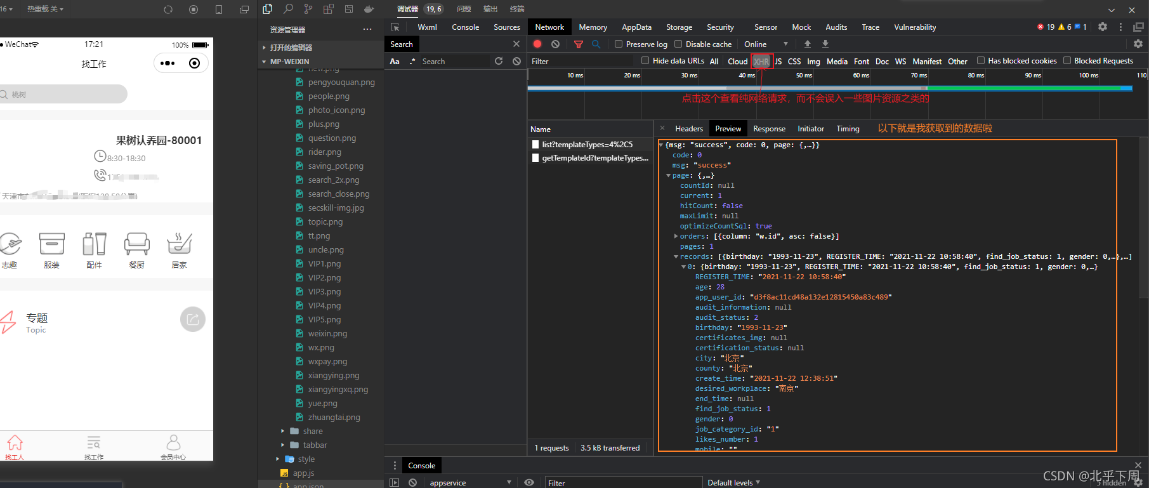The height and width of the screenshot is (488, 1149).
Task: Click the share icon beside Topic
Action: (193, 319)
